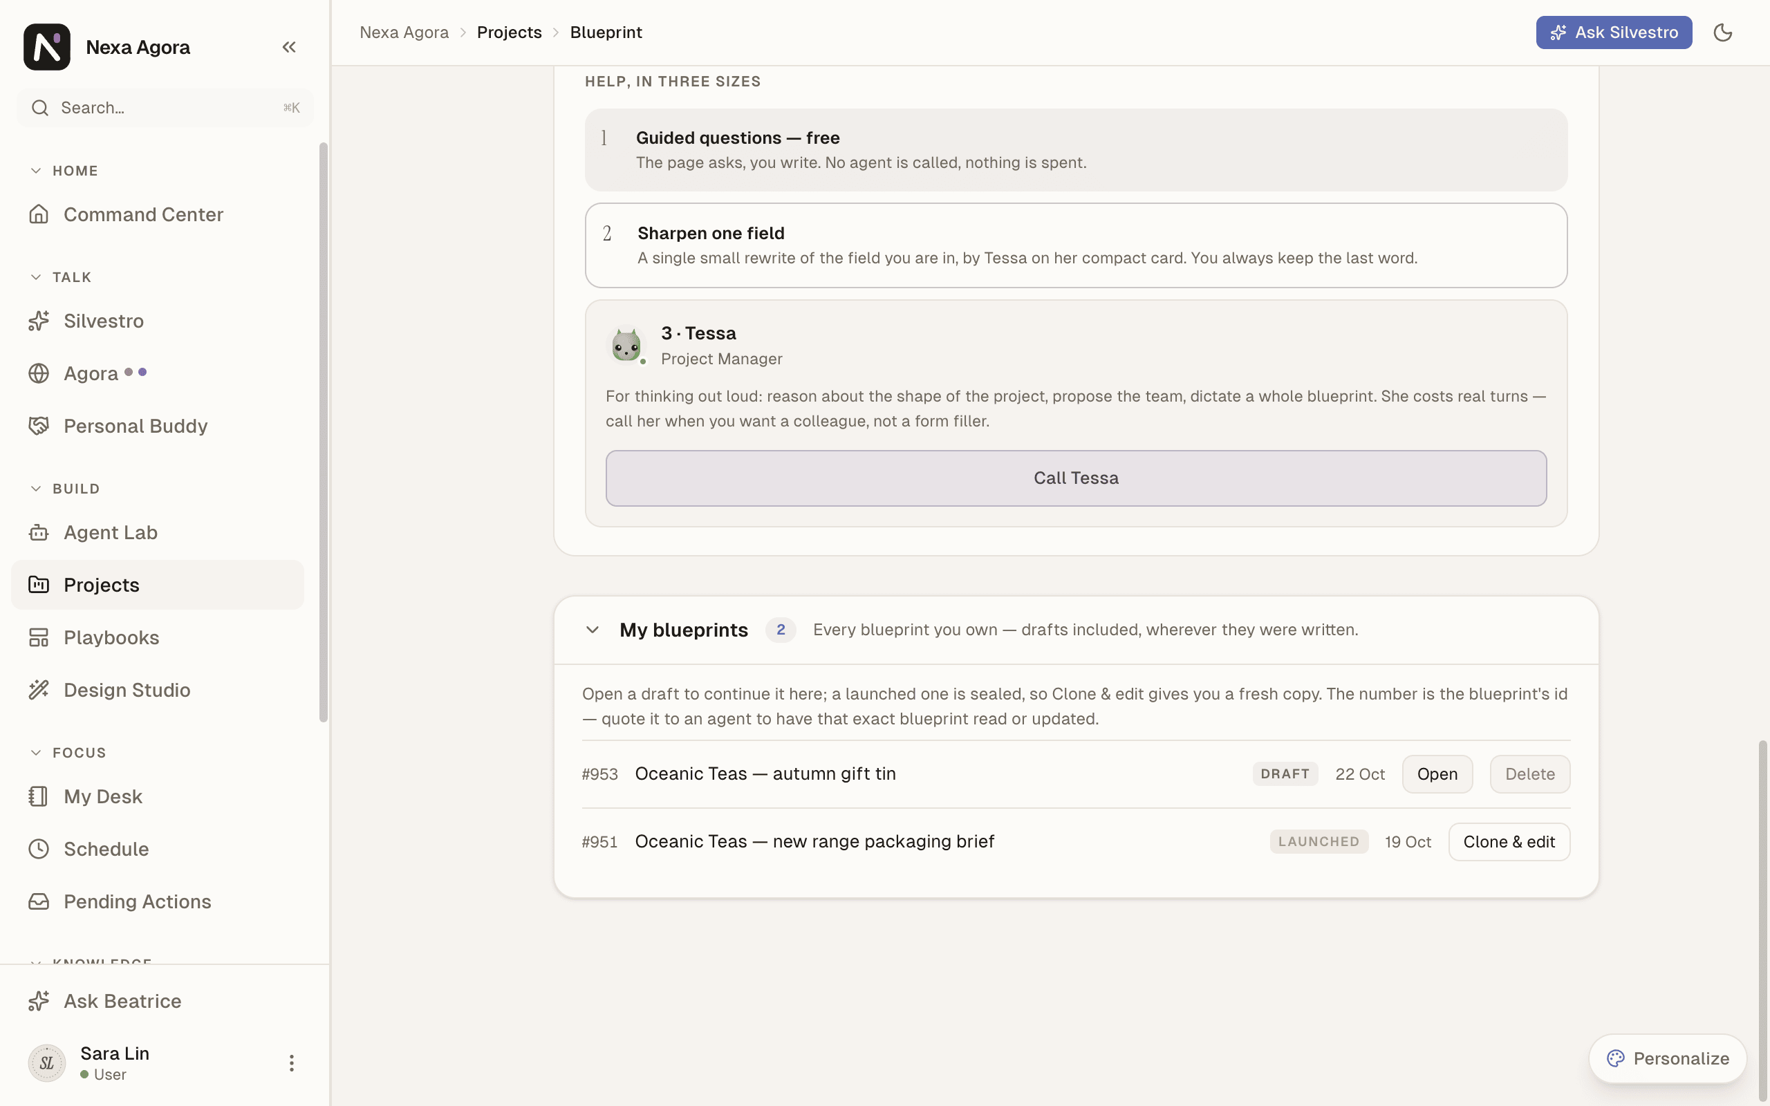Click the Schedule clock icon

(x=39, y=850)
